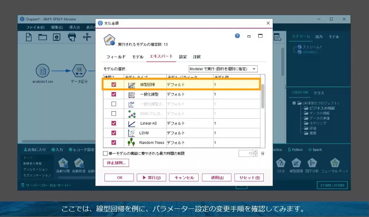Click Linear-AS デフォルト parameter cell
Image resolution: width=369 pixels, height=217 pixels.
click(x=190, y=123)
